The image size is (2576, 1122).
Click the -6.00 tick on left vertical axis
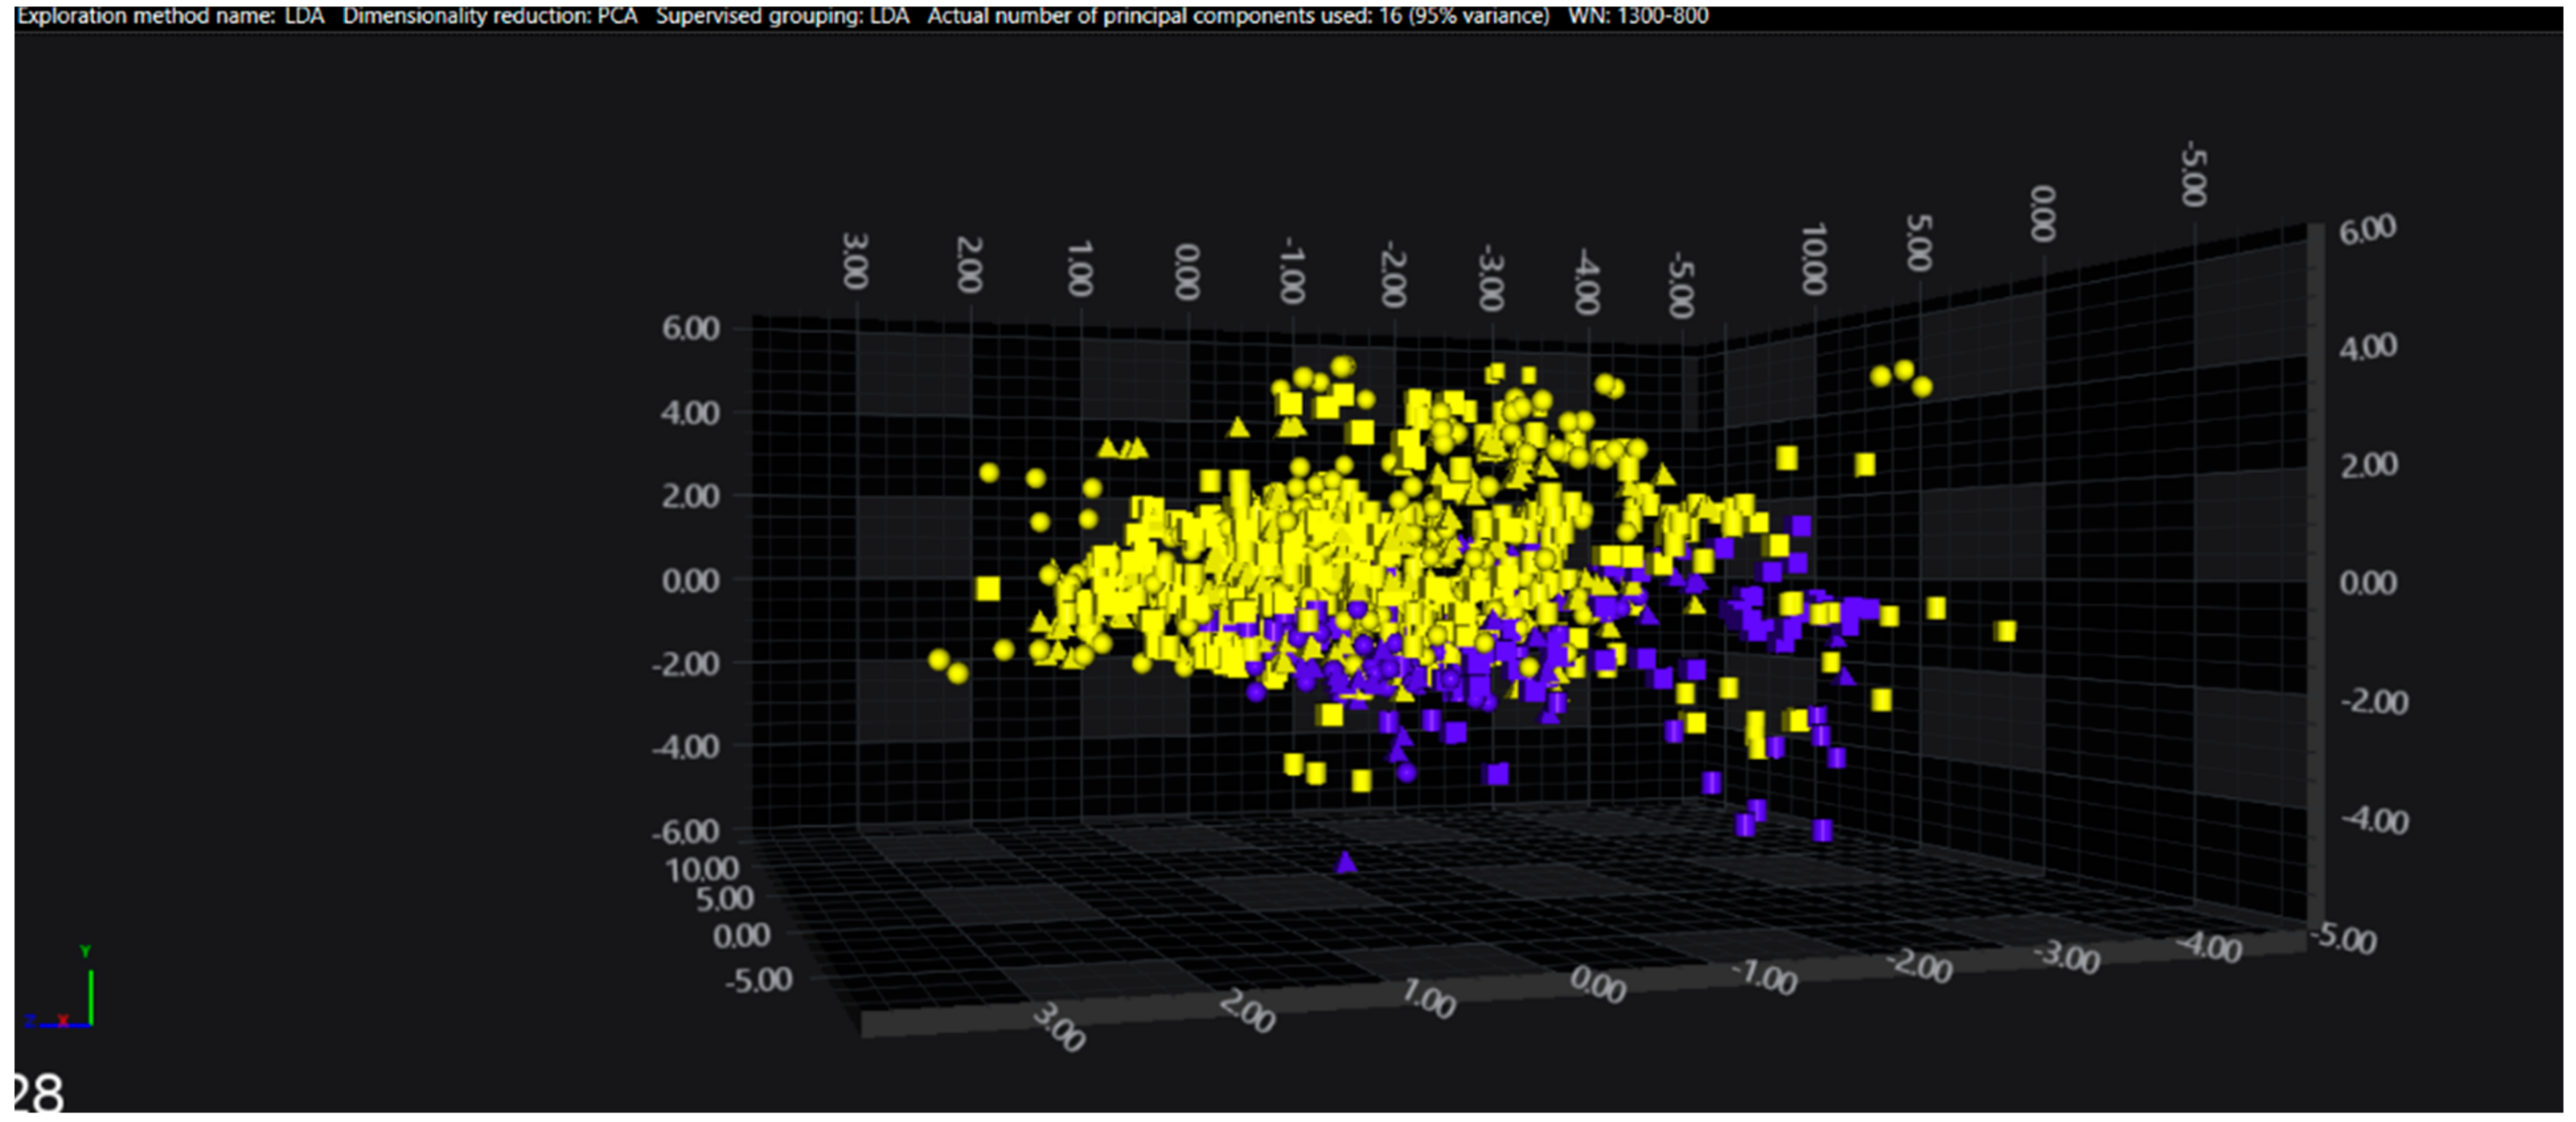[x=686, y=831]
